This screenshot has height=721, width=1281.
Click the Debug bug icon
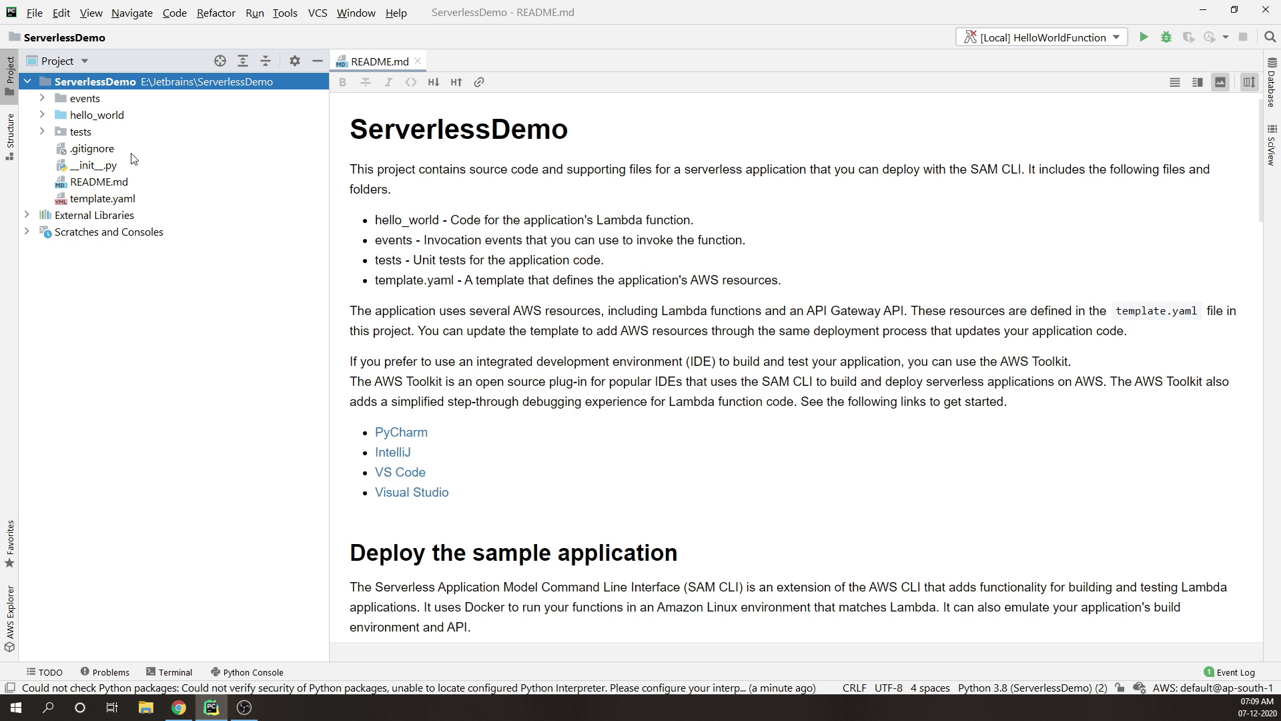1166,37
